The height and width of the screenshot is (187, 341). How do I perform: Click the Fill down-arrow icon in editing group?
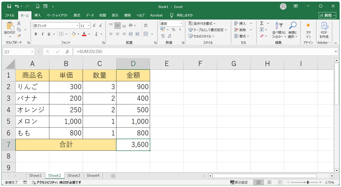click(262, 30)
